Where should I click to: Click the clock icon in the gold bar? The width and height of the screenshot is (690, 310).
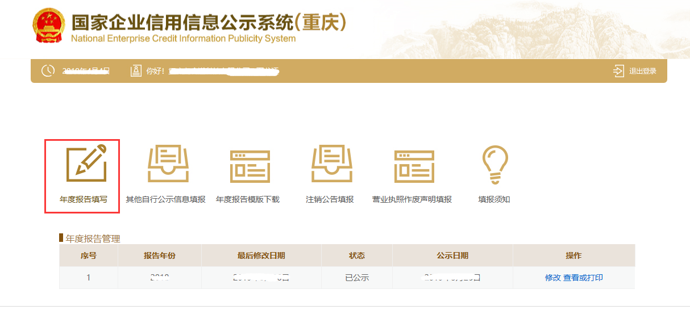pos(48,71)
